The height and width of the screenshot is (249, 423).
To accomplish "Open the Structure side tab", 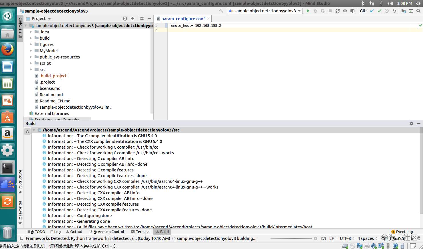I will [20, 182].
